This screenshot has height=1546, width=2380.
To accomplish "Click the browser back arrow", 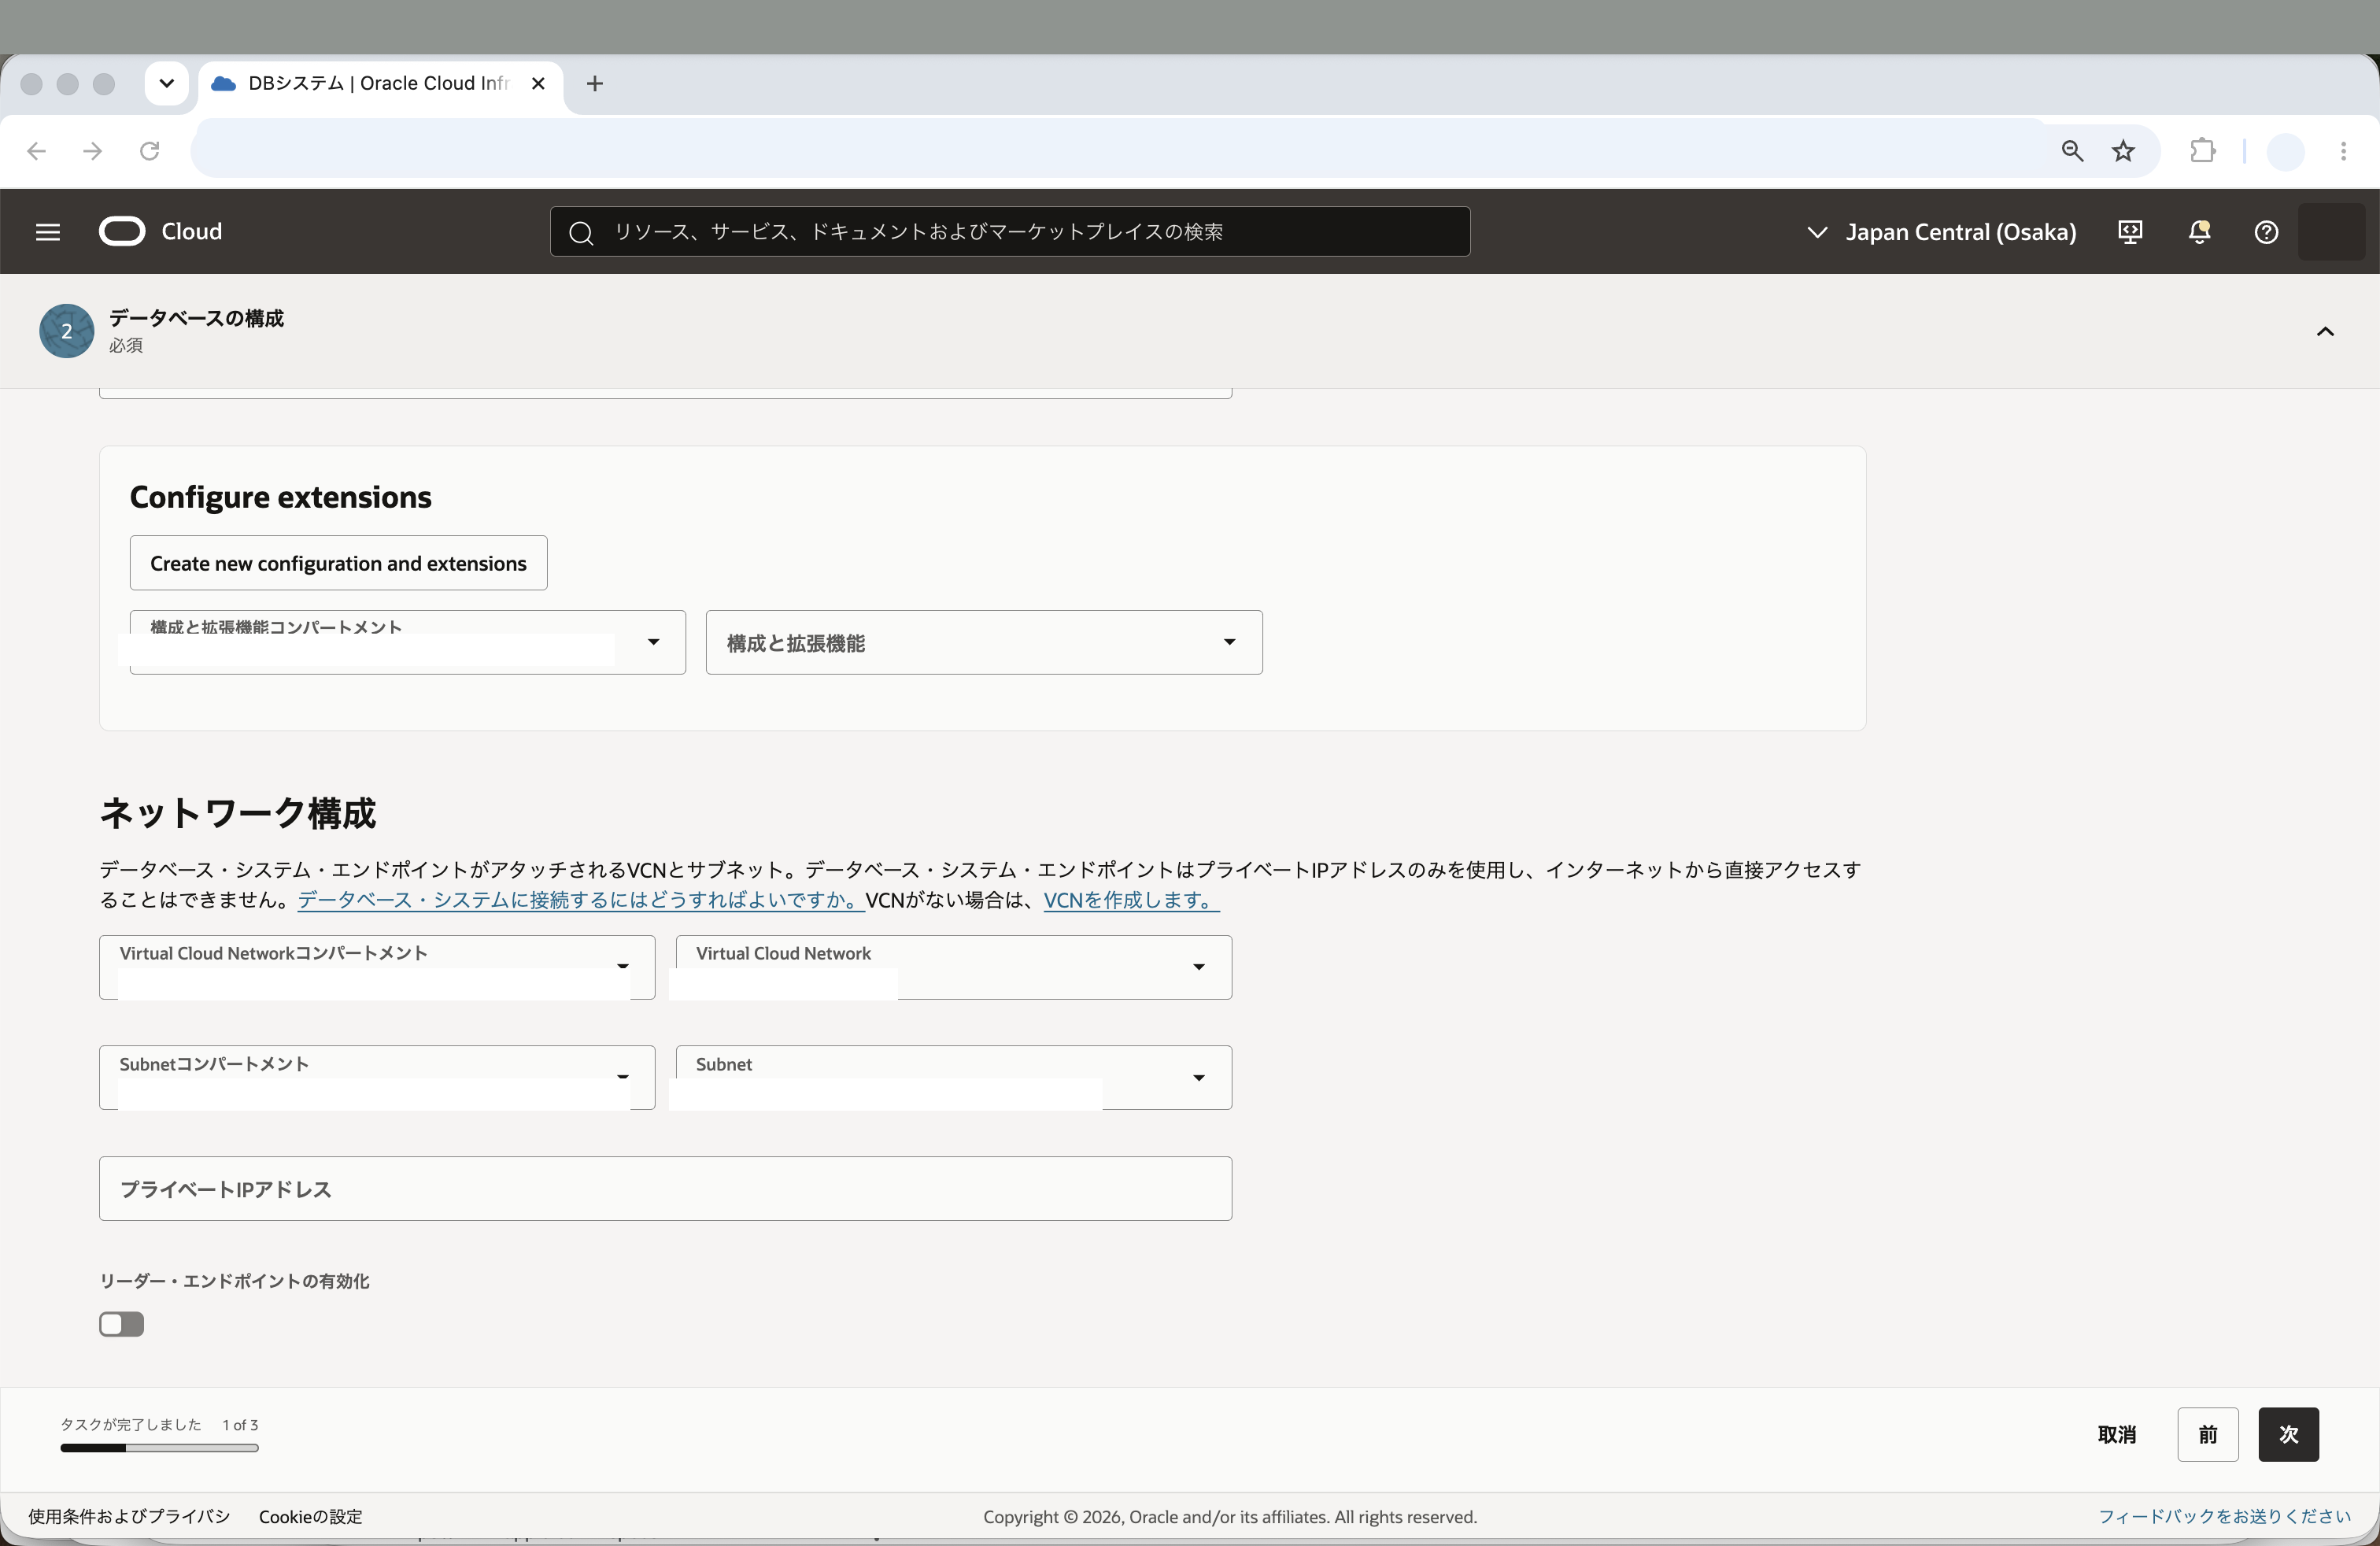I will coord(37,151).
